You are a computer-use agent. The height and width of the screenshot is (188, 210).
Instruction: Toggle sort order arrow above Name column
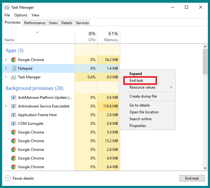pyautogui.click(x=38, y=33)
